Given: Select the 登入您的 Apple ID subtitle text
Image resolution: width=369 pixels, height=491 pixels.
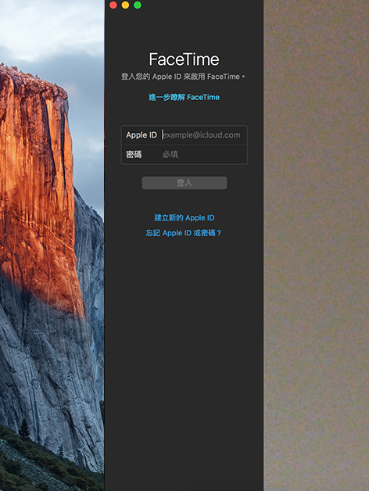Looking at the screenshot, I should pos(184,77).
